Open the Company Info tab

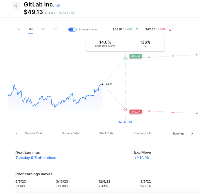(x=142, y=133)
